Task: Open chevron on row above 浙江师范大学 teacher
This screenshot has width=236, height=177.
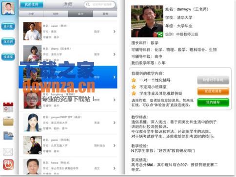Action: click(115, 100)
